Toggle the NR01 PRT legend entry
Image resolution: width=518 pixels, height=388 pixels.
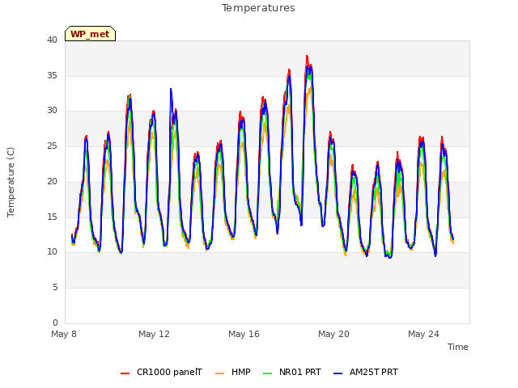click(292, 372)
